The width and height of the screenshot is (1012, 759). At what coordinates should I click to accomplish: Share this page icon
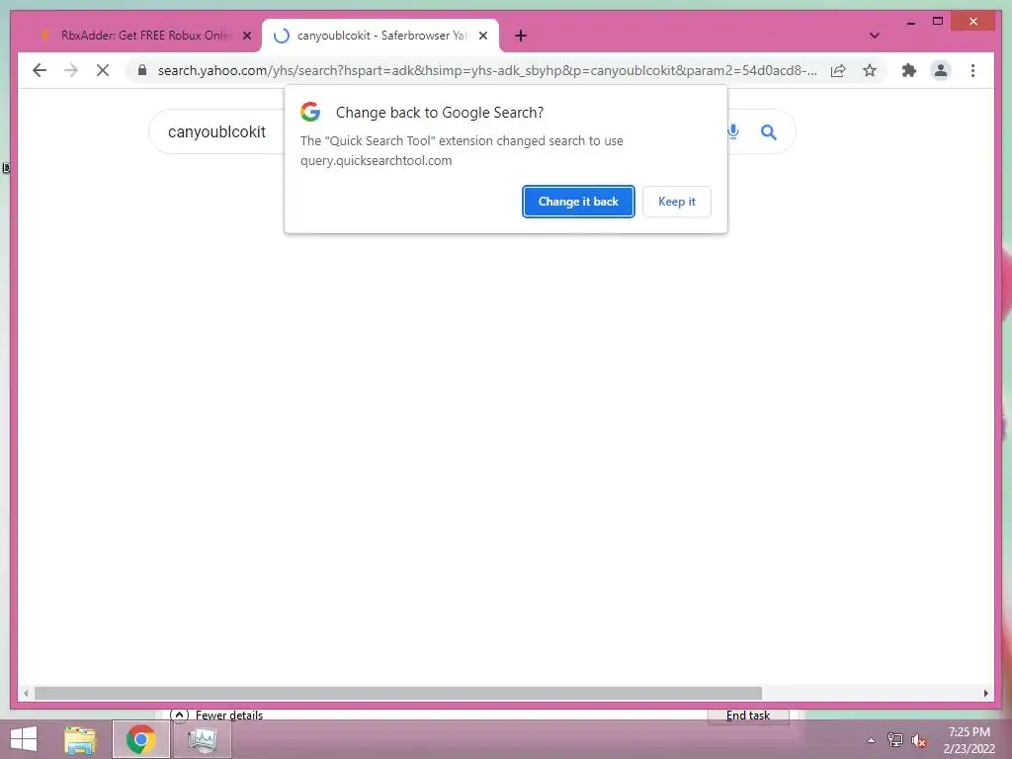[838, 70]
